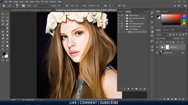Toggle dialog box for Editor Belal Mask Action
Image resolution: width=188 pixels, height=105 pixels.
122,24
